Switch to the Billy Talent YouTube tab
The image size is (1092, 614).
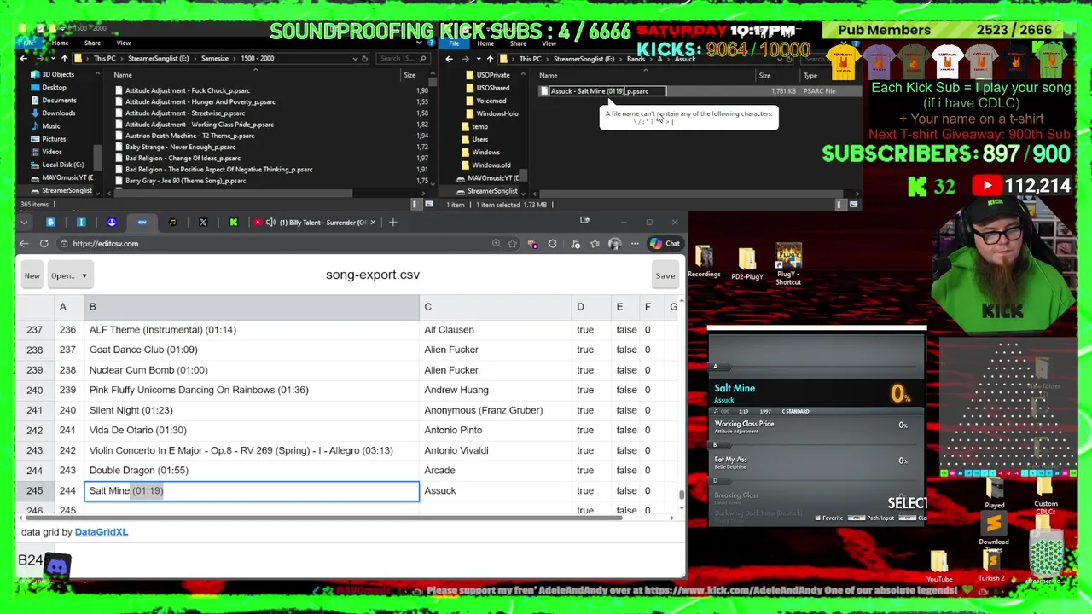[313, 223]
